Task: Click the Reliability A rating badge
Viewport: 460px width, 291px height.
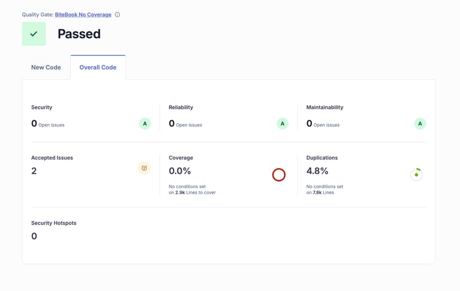Action: [282, 124]
